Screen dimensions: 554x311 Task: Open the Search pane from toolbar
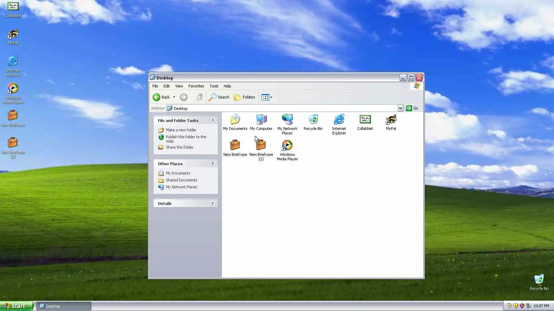(219, 97)
